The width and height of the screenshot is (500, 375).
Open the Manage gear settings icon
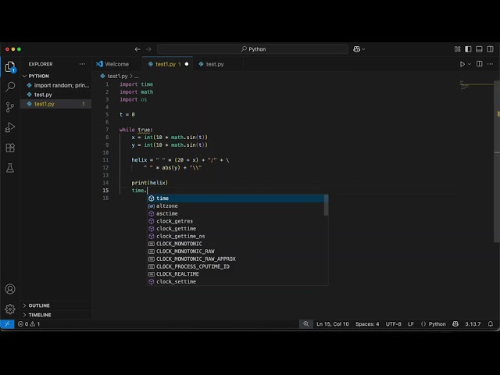[x=10, y=309]
